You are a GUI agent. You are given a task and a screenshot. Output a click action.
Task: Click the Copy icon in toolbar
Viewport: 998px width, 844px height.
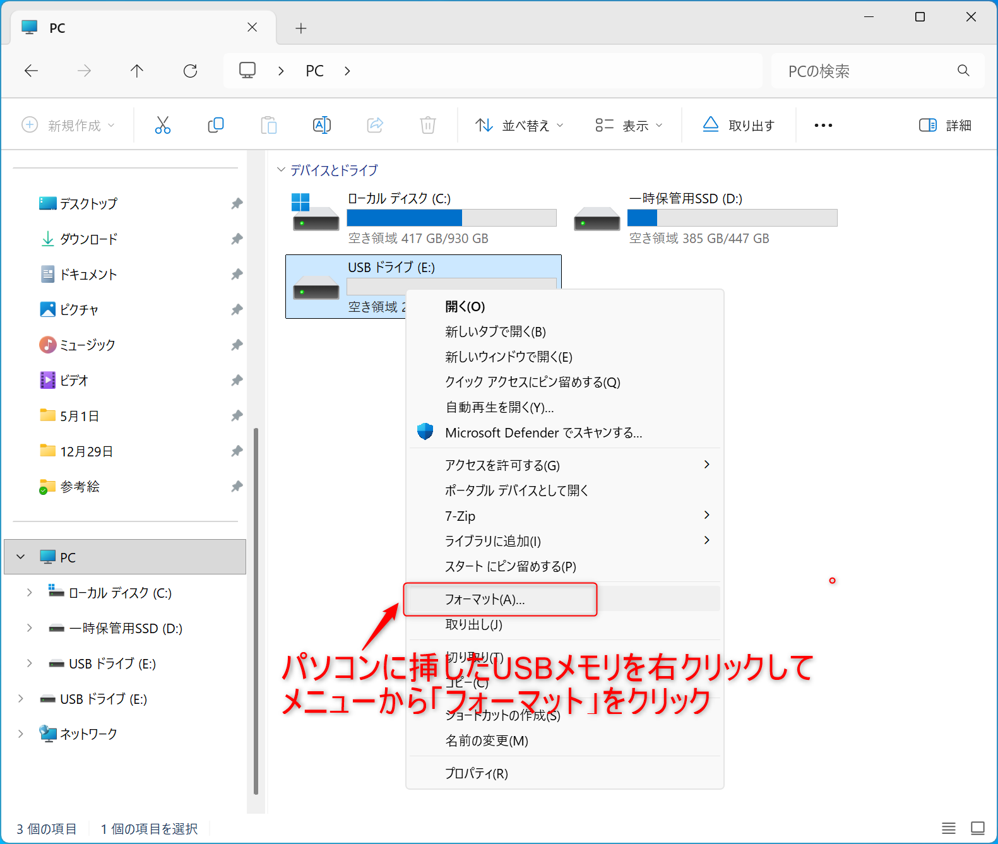(x=216, y=125)
